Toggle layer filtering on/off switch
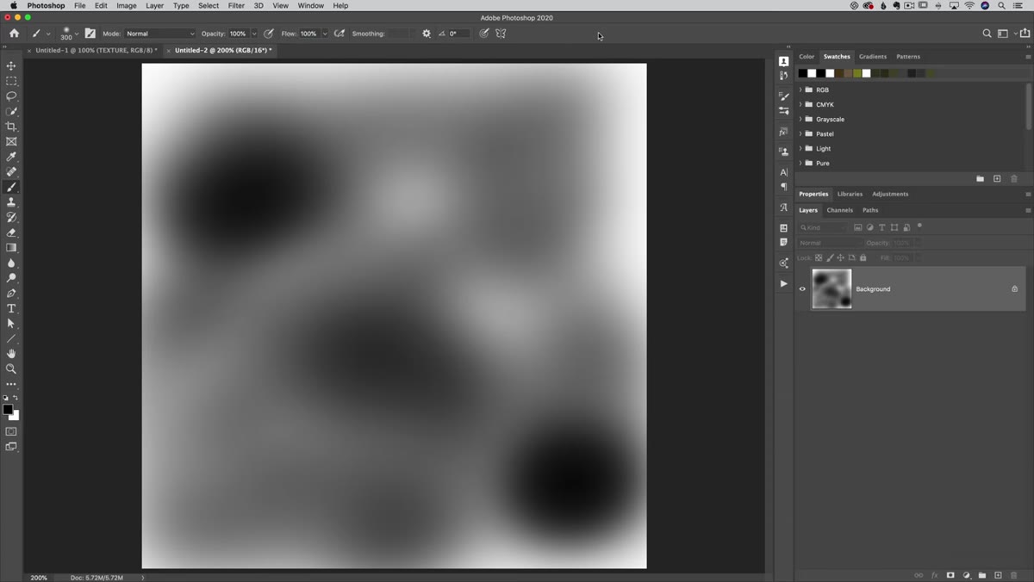1034x582 pixels. (919, 226)
